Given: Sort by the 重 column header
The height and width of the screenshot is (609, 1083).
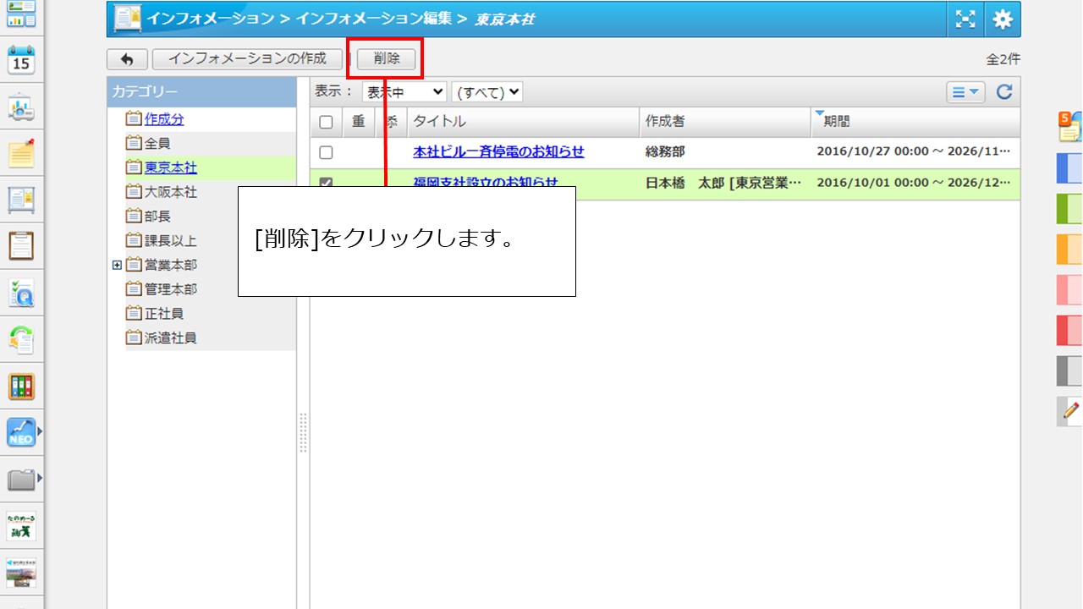Looking at the screenshot, I should tap(358, 122).
